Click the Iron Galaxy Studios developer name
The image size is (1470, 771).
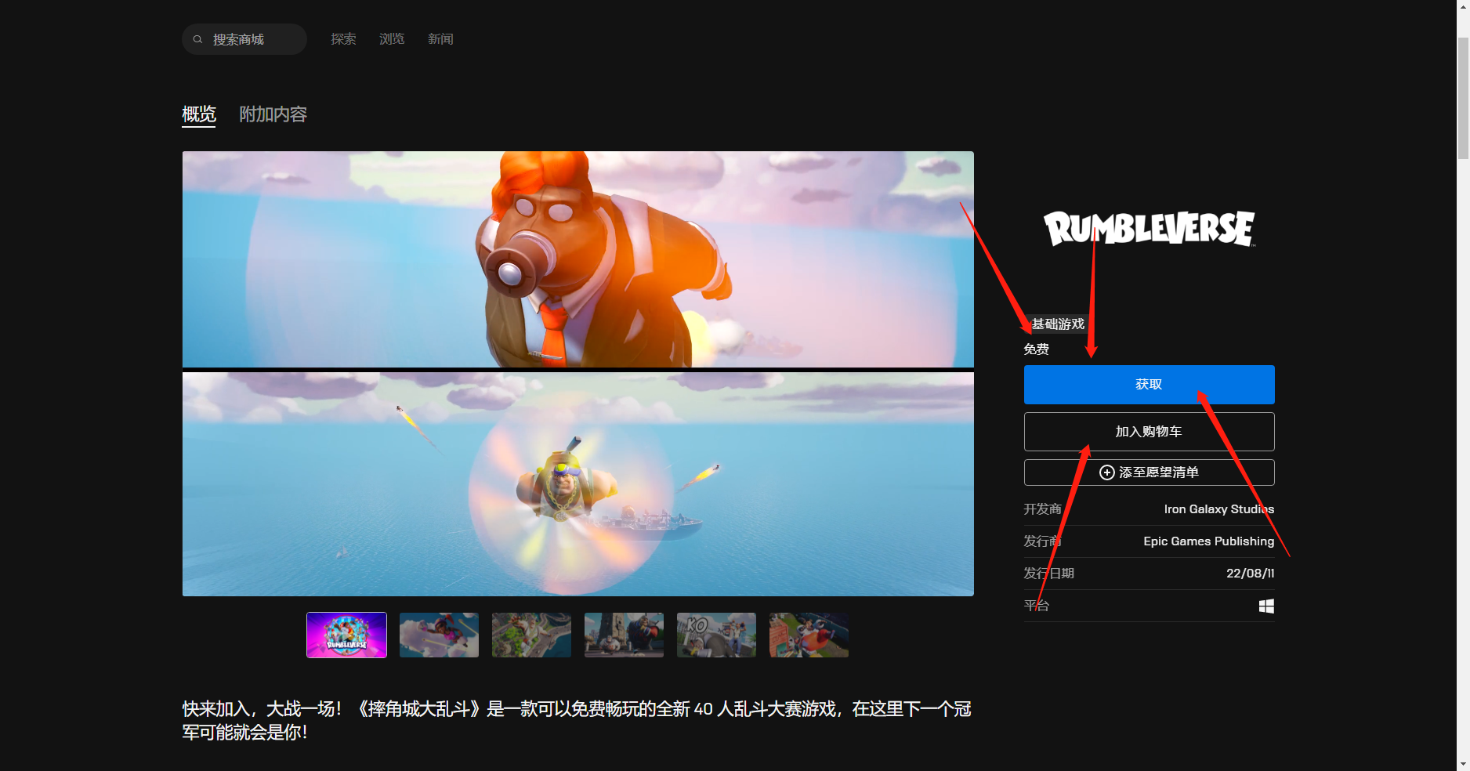click(1218, 509)
